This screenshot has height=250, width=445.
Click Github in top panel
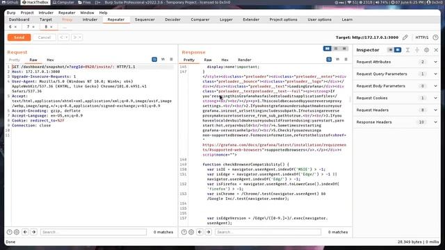tap(10, 2)
